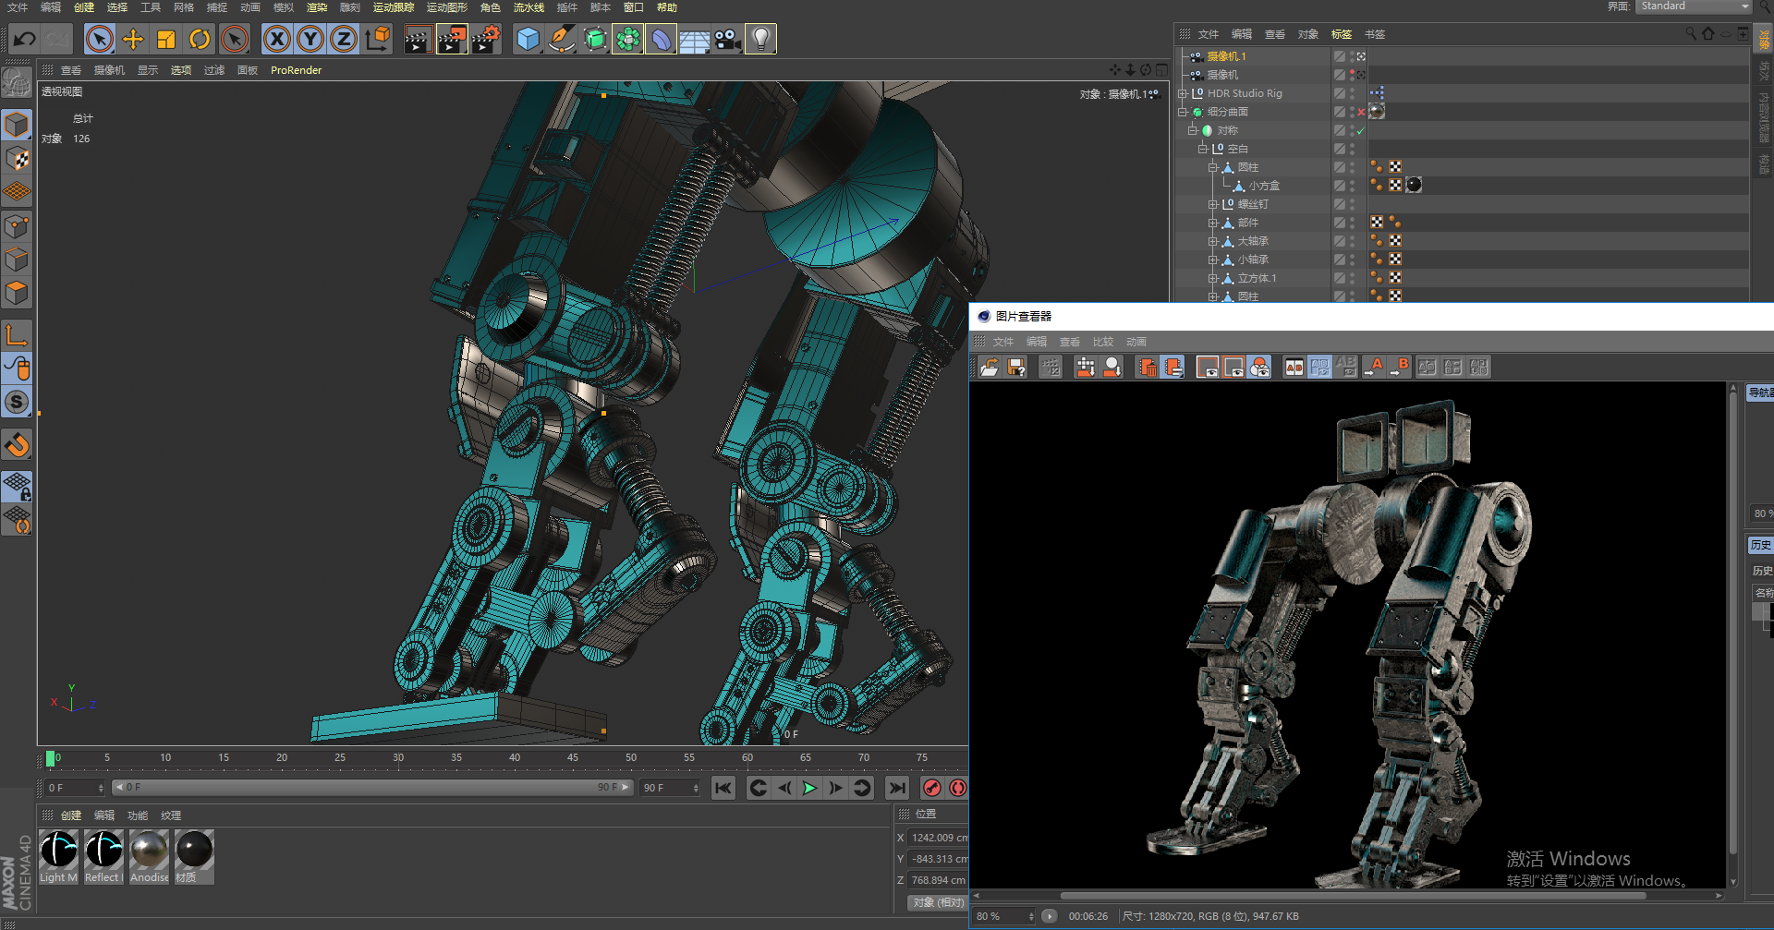Click Set as A compare icon

pyautogui.click(x=1376, y=368)
